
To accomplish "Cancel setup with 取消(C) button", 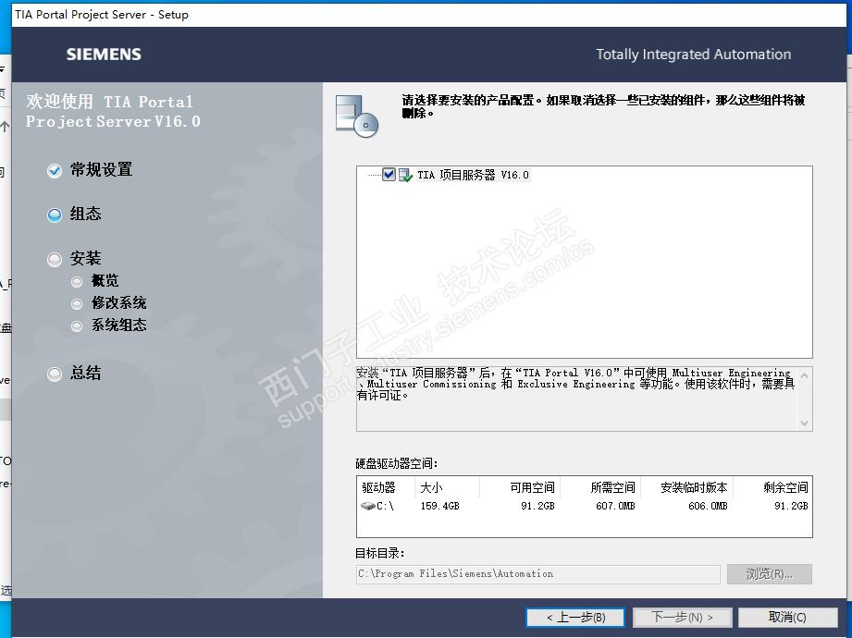I will (x=787, y=618).
